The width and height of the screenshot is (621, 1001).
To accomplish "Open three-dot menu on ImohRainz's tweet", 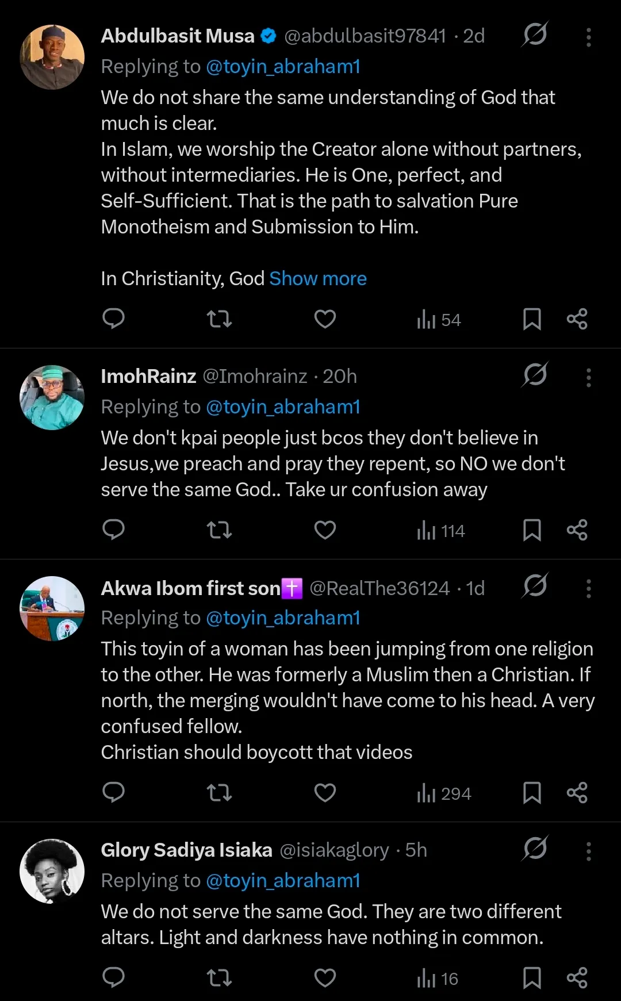I will (x=588, y=378).
